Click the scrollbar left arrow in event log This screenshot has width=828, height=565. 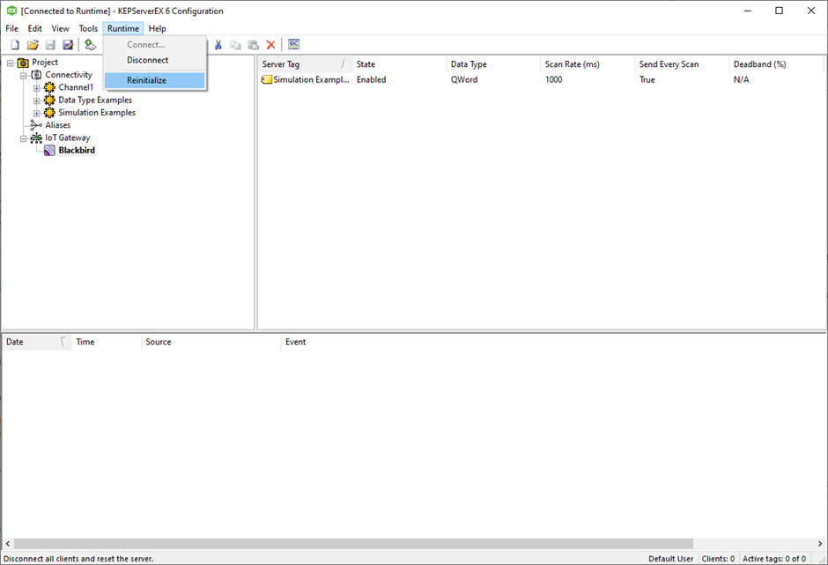pyautogui.click(x=7, y=543)
